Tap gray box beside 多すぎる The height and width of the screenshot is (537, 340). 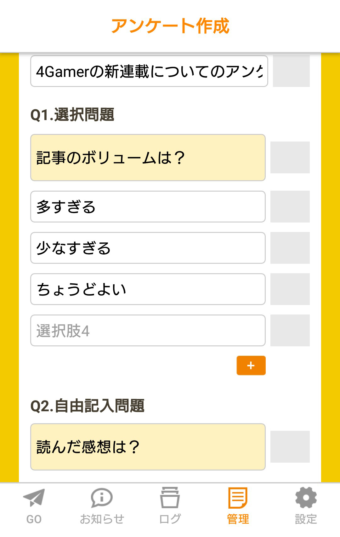pyautogui.click(x=290, y=207)
